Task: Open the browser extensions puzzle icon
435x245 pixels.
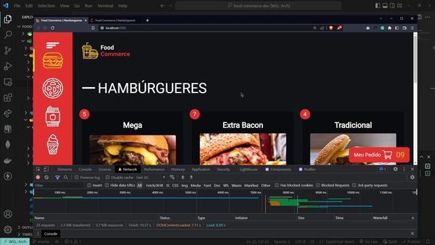Action: pos(389,28)
